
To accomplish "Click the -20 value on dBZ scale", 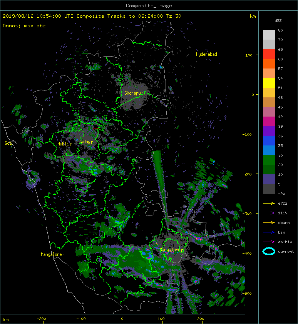I will 281,194.
